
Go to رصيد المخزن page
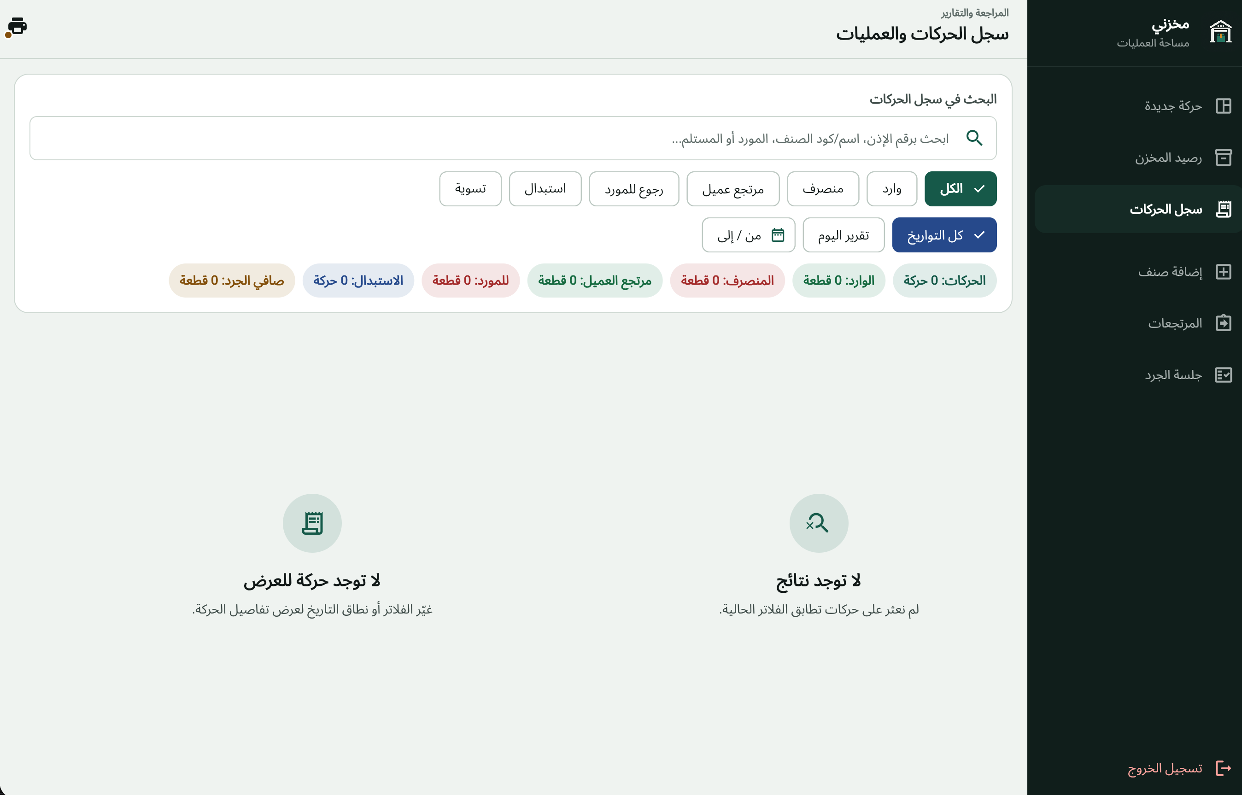pyautogui.click(x=1139, y=158)
